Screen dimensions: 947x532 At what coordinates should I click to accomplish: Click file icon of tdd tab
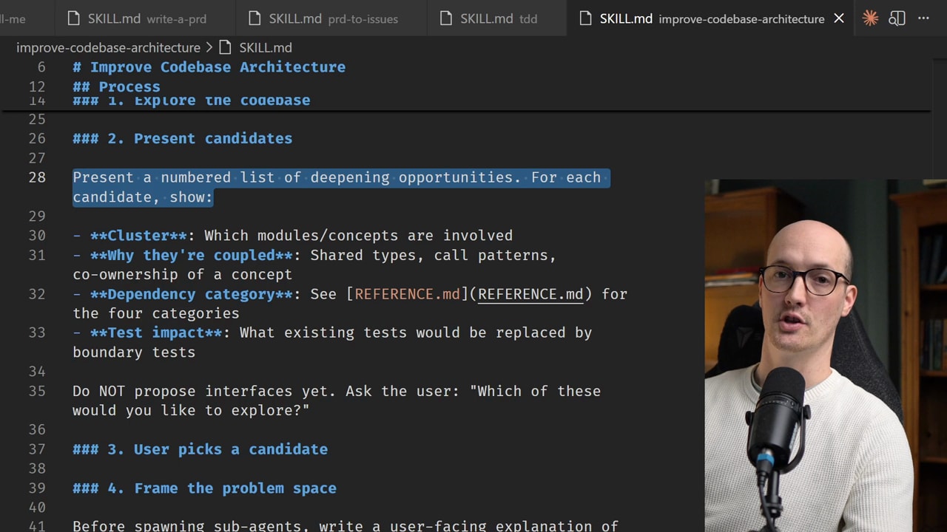(x=445, y=18)
